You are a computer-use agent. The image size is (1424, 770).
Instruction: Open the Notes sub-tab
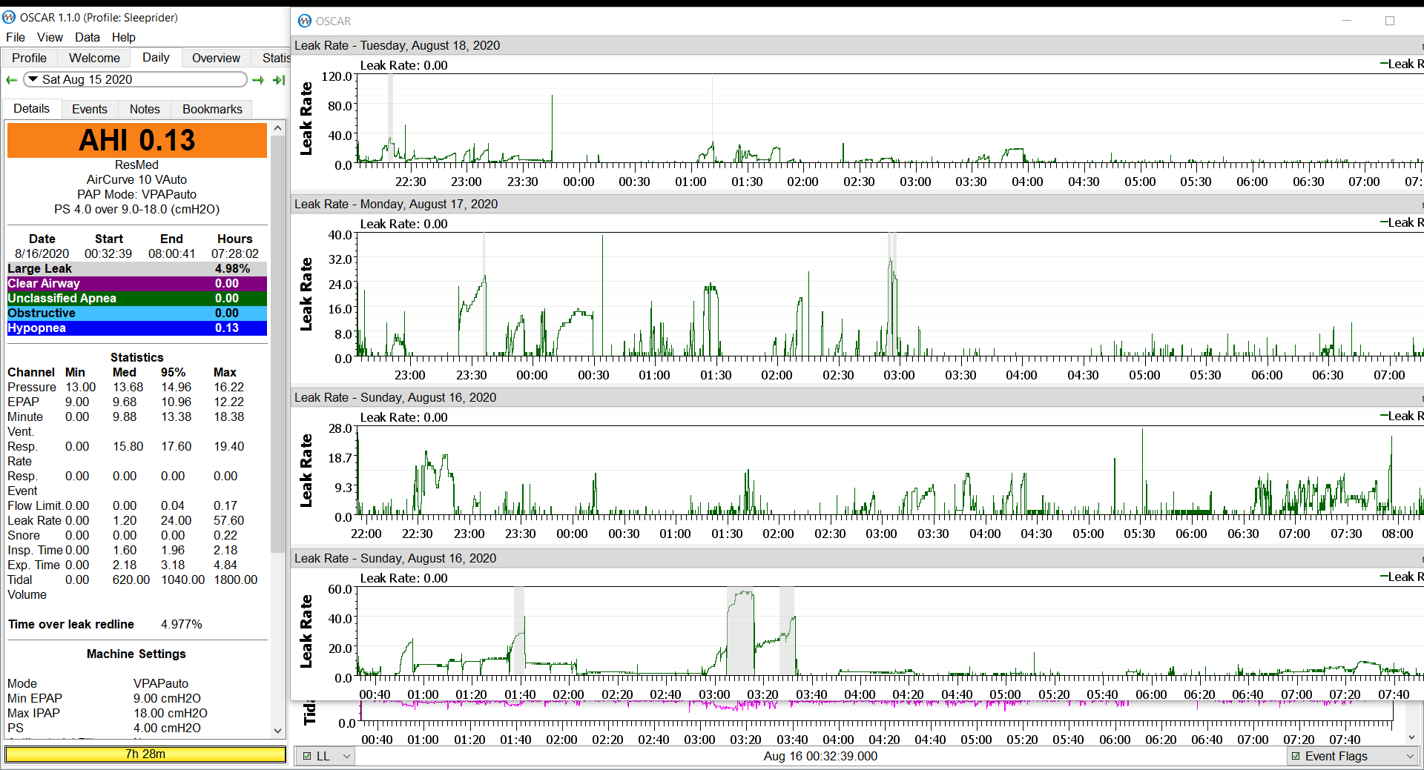pos(145,109)
